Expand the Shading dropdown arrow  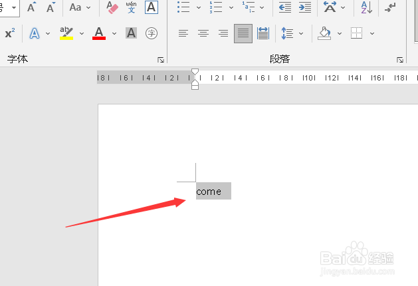340,34
